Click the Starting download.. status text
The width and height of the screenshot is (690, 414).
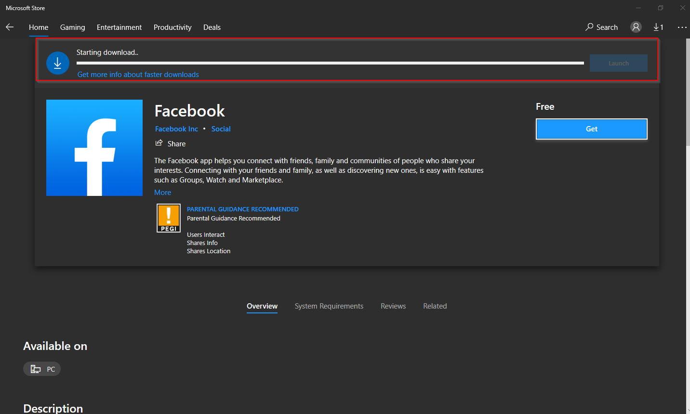(x=107, y=52)
